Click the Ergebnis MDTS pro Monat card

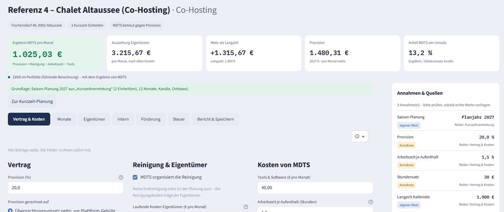(56, 53)
